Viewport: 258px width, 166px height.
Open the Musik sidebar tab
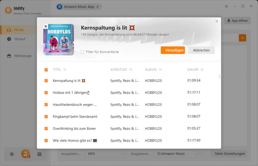tap(18, 30)
